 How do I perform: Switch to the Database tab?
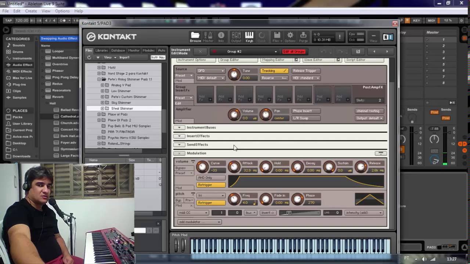(x=118, y=51)
